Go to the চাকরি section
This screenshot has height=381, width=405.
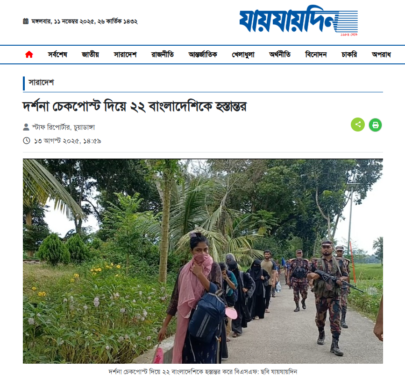tap(349, 55)
